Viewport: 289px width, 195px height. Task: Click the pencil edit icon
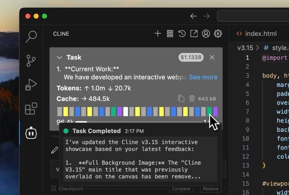[55, 150]
